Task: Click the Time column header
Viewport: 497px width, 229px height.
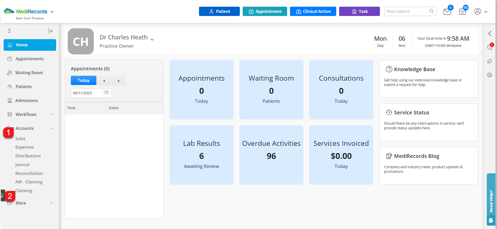Action: click(86, 108)
